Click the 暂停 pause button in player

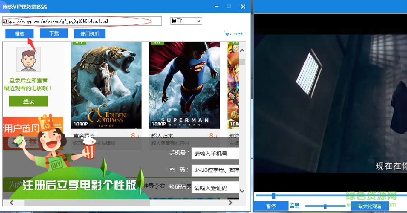(271, 206)
